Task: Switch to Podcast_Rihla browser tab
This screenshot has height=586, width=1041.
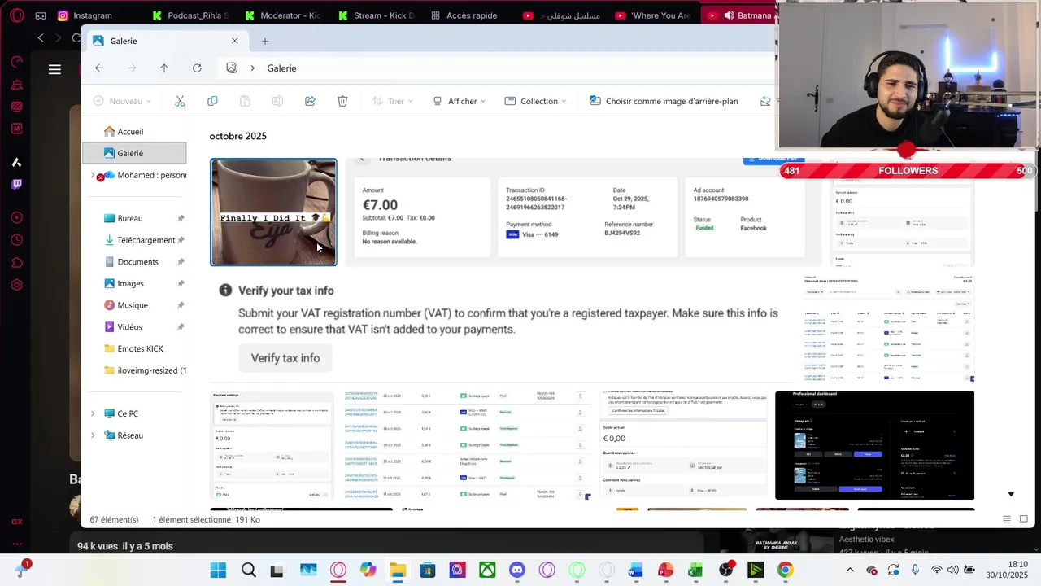Action: pyautogui.click(x=190, y=15)
